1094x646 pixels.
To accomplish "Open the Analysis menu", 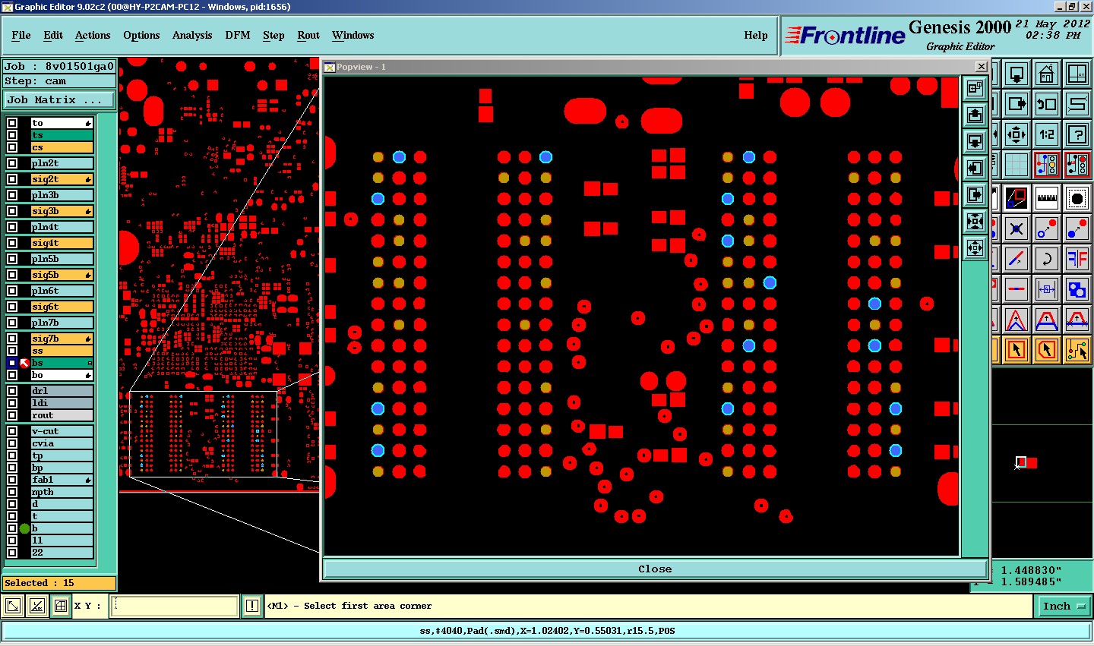I will [192, 35].
